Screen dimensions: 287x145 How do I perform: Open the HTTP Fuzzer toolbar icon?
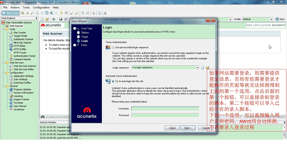(56, 13)
